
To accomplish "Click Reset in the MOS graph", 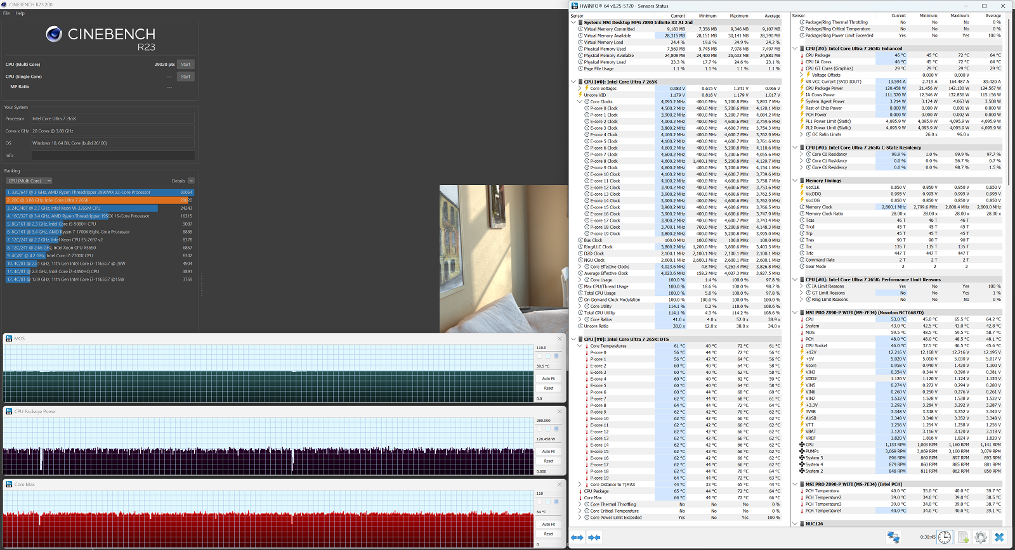I will [x=549, y=388].
